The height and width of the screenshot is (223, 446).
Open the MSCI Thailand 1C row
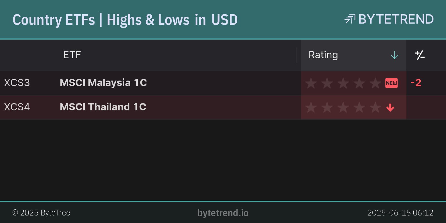coord(103,107)
